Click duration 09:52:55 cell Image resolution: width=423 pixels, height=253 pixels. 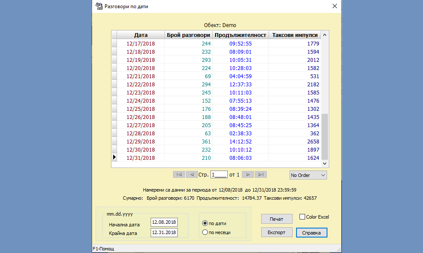click(241, 44)
